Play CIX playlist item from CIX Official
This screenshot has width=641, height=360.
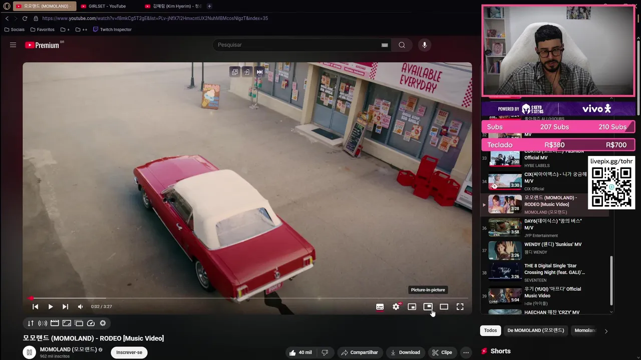[x=546, y=181]
